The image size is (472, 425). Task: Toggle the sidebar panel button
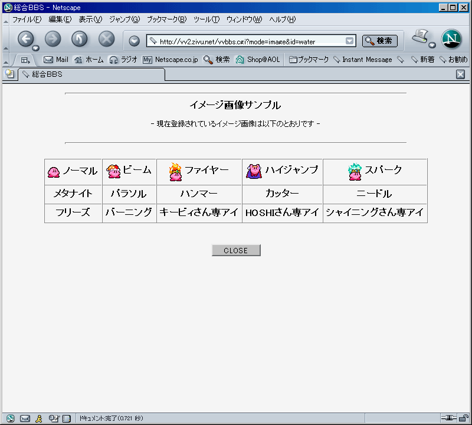(25, 60)
